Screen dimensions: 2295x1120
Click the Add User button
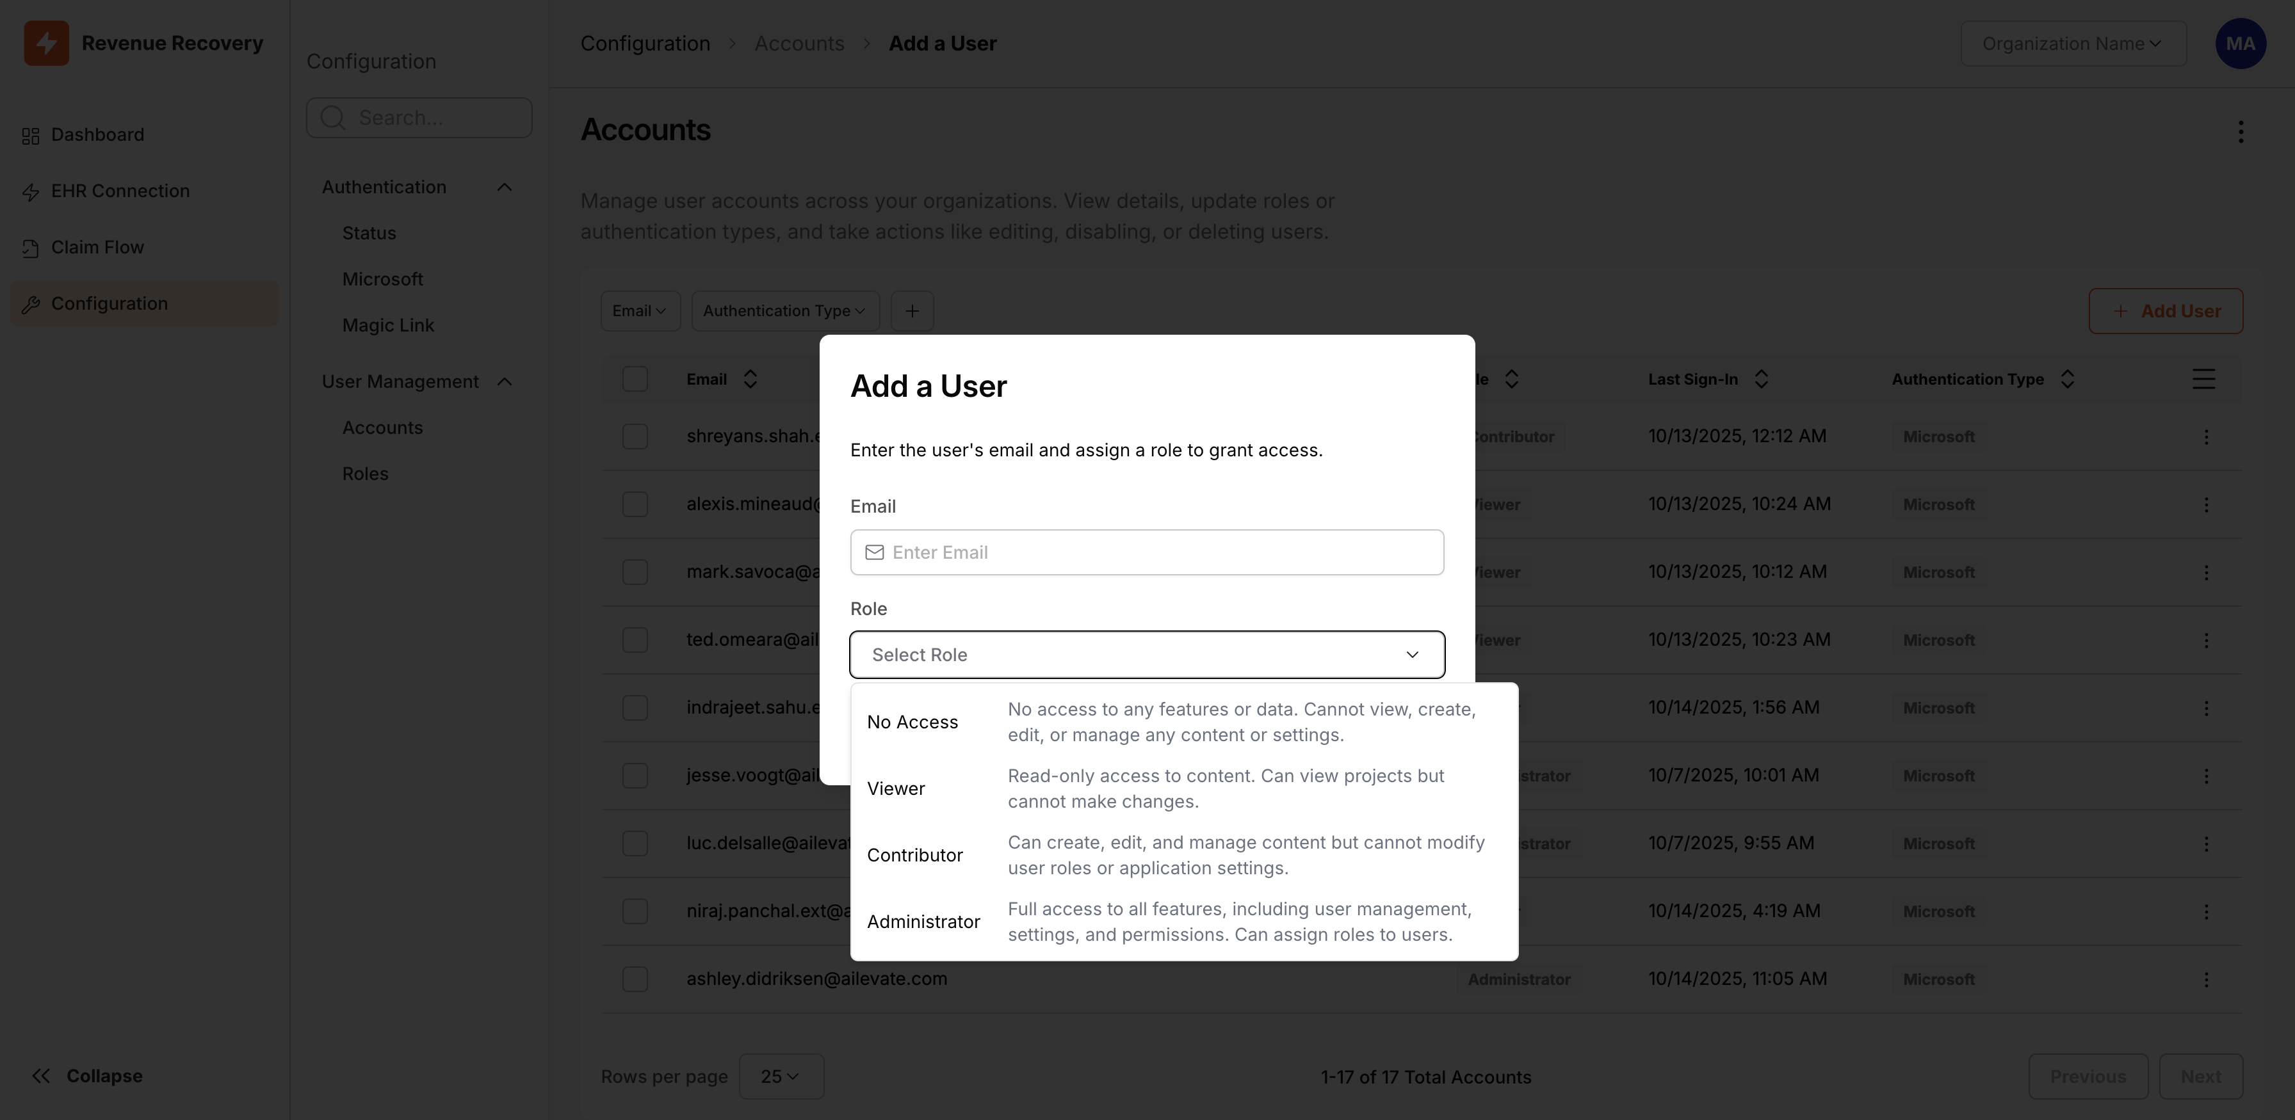pyautogui.click(x=2165, y=310)
